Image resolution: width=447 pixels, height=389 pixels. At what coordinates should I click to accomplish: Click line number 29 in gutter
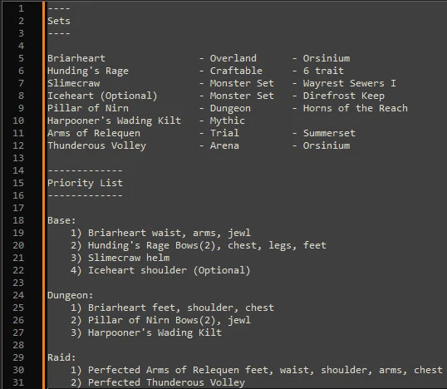pos(18,357)
